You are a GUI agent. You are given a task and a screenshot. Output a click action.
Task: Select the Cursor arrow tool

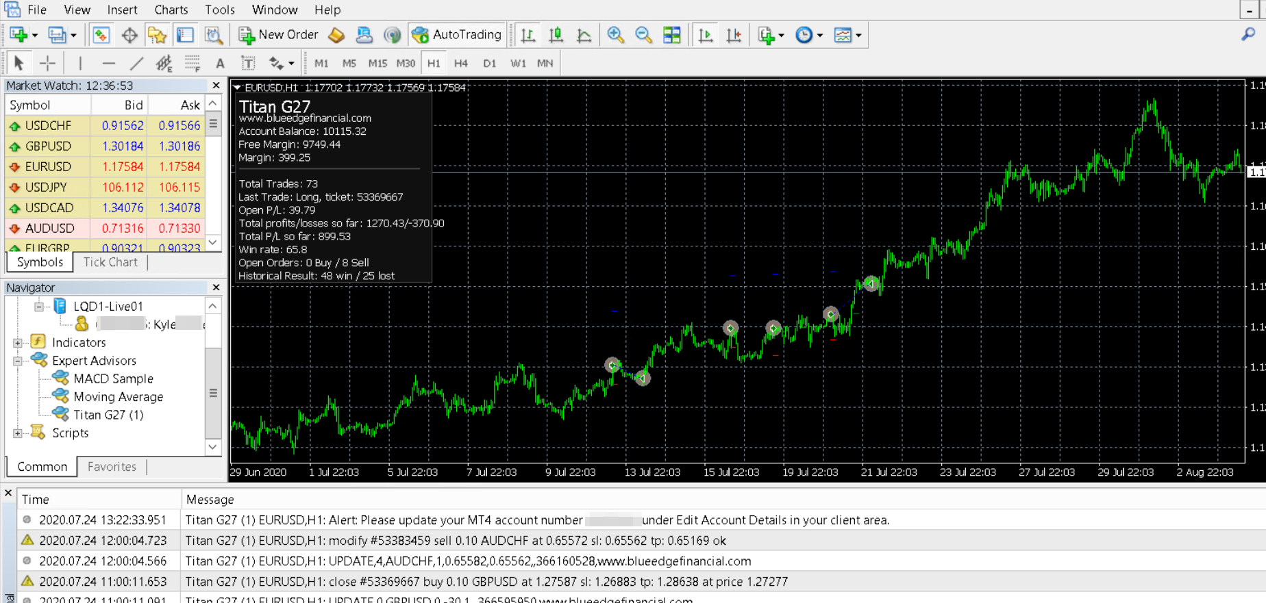18,63
